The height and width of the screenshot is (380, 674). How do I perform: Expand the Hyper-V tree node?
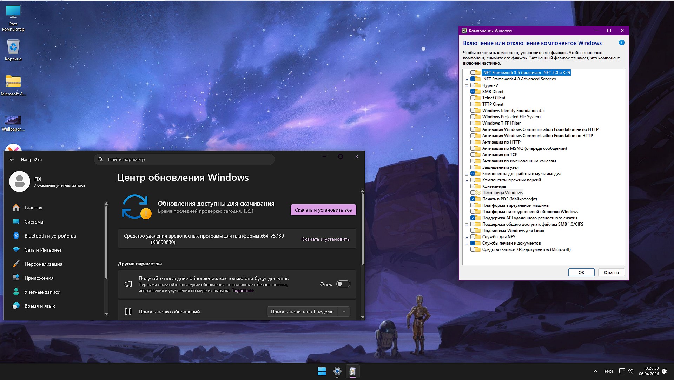[x=467, y=85]
